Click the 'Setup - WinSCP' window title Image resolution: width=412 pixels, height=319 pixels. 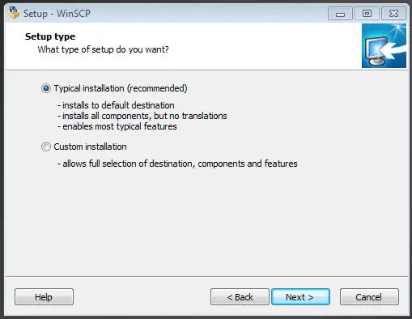(x=57, y=14)
